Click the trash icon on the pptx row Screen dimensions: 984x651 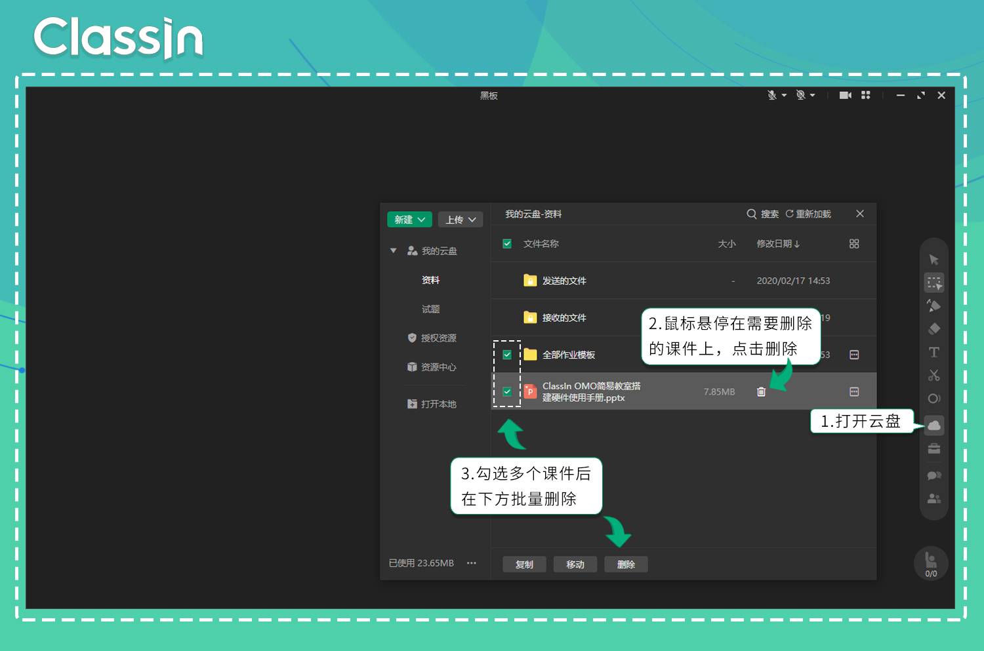point(761,391)
